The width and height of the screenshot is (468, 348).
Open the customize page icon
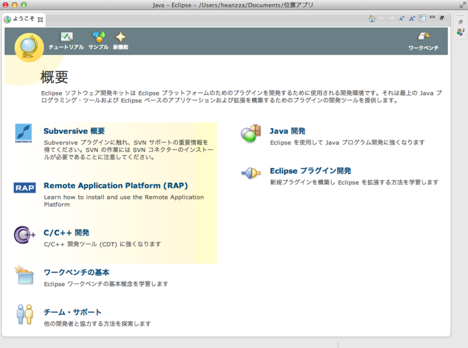[423, 19]
